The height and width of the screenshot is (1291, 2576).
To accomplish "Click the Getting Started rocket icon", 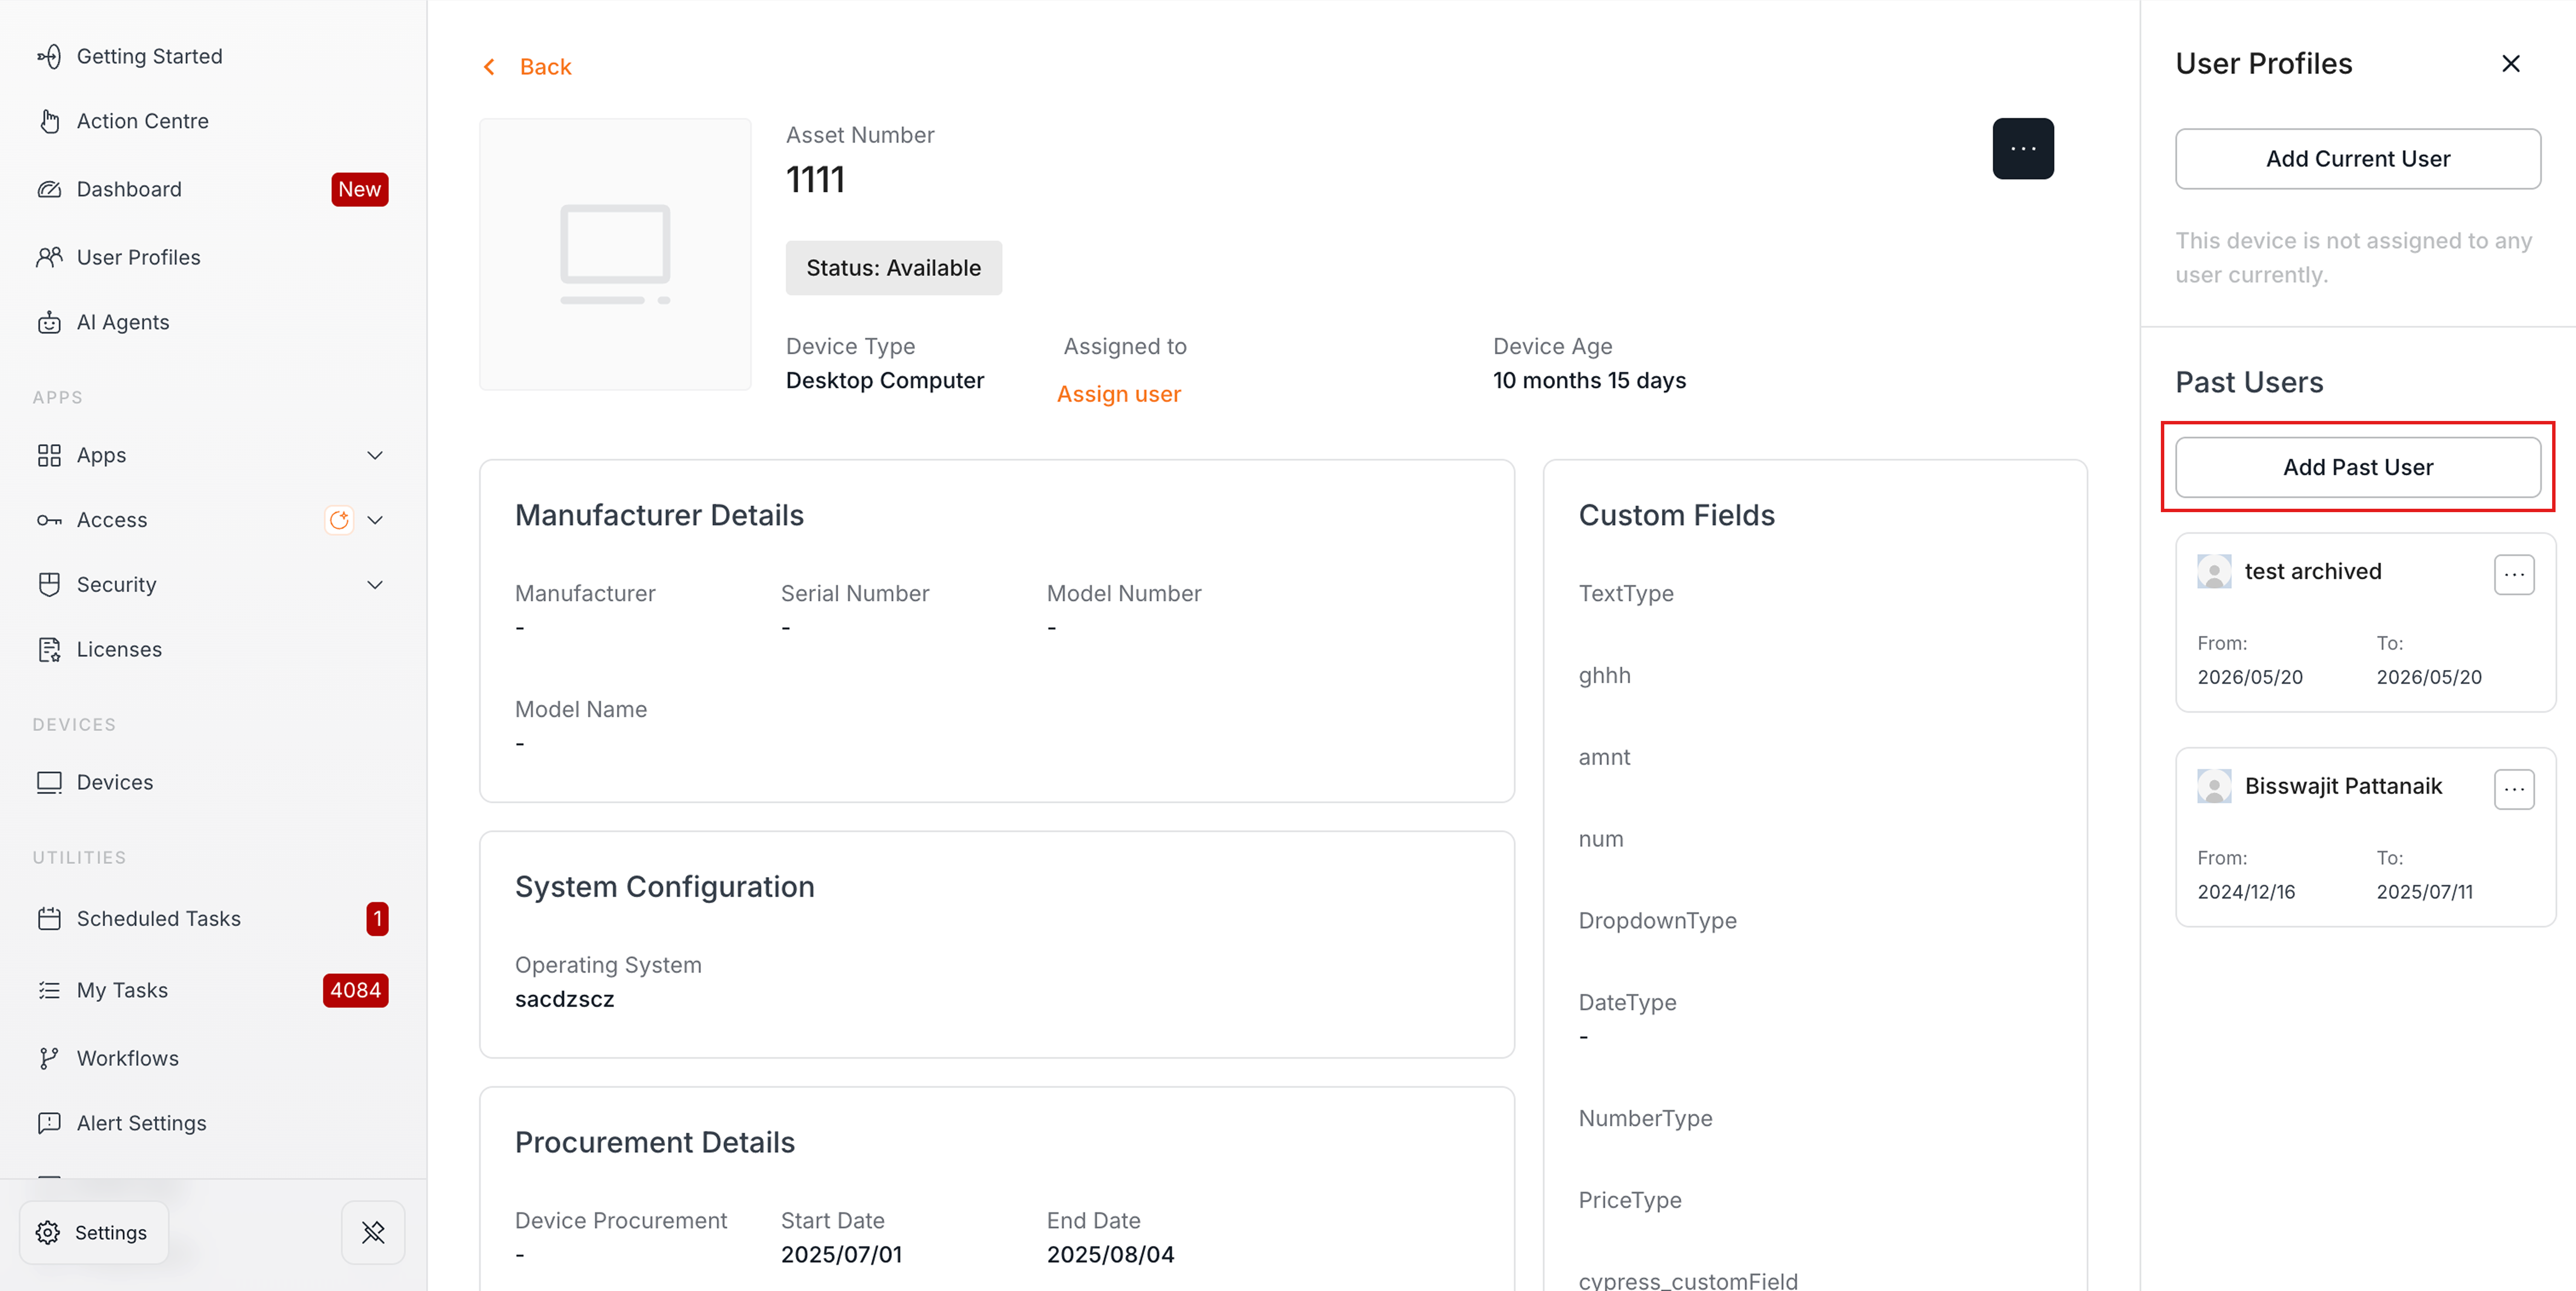I will tap(49, 57).
